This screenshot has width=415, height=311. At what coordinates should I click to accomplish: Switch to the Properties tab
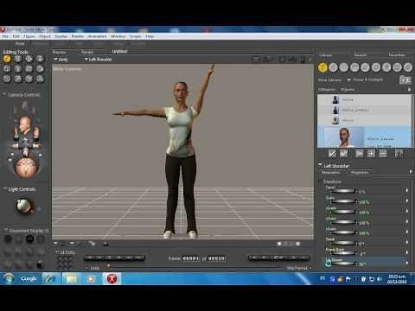click(360, 172)
